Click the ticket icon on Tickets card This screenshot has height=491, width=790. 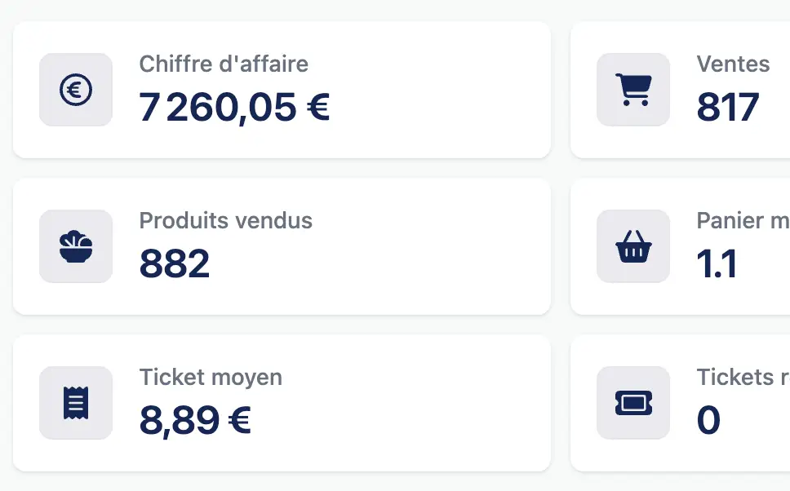click(x=632, y=403)
